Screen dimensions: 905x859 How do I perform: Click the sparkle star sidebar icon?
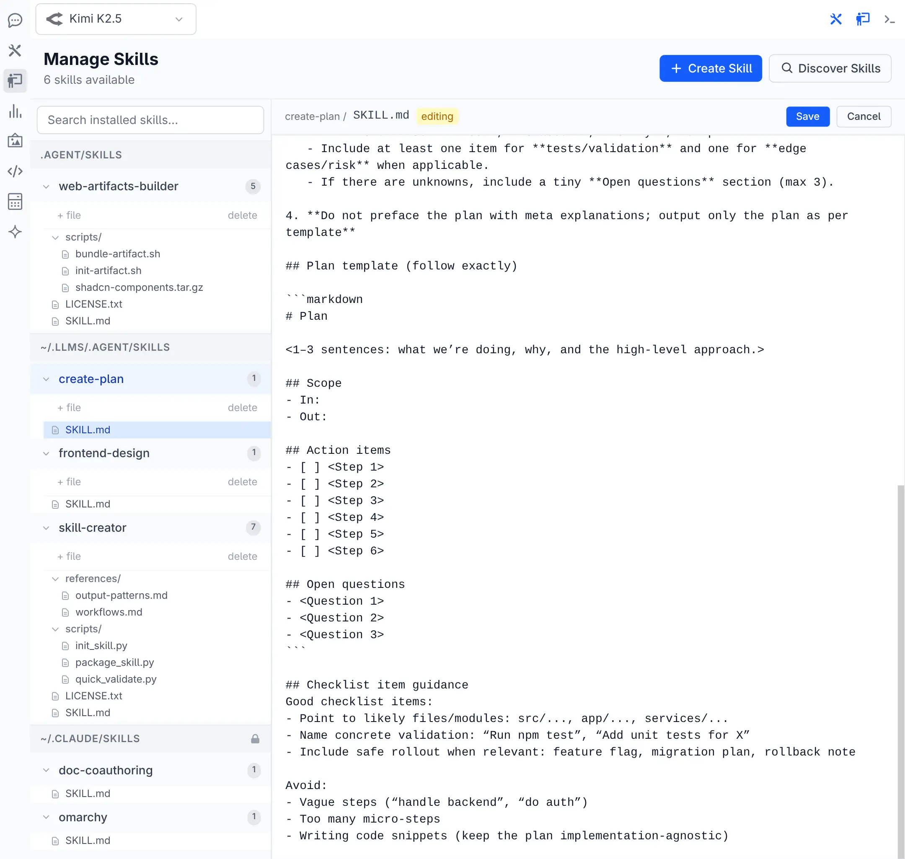point(15,232)
